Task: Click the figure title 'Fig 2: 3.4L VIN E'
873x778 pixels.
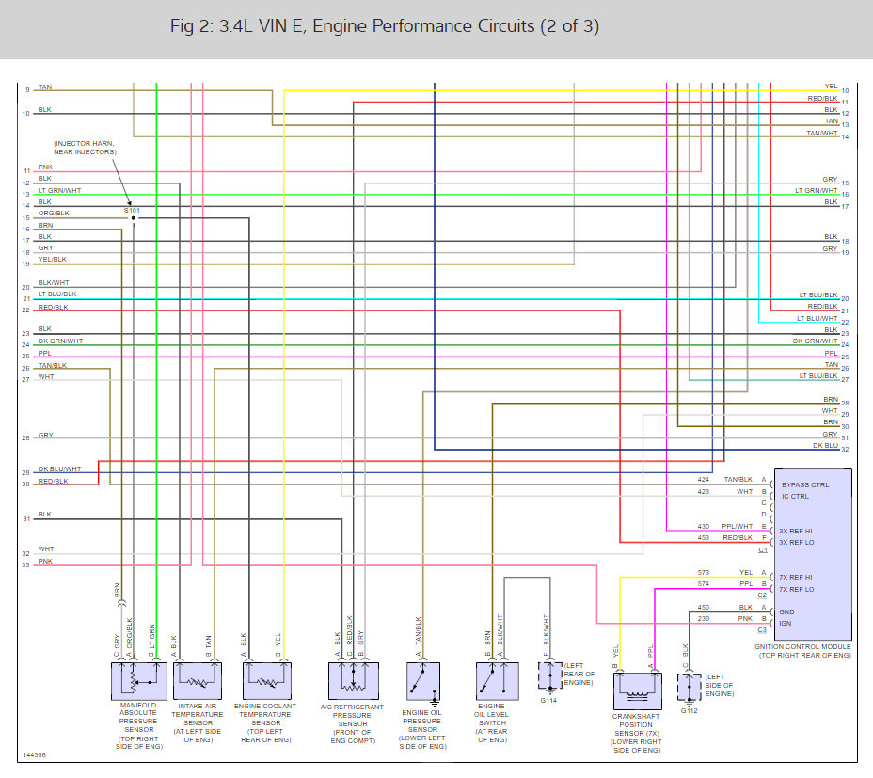Action: (384, 26)
